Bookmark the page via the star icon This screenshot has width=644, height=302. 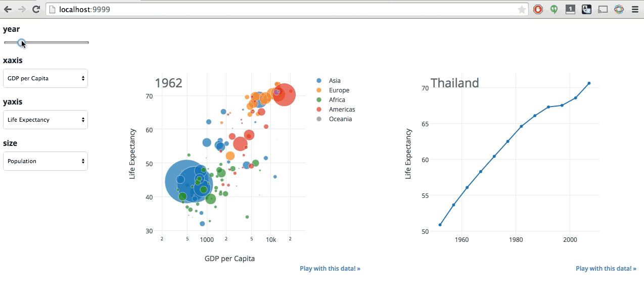tap(522, 9)
